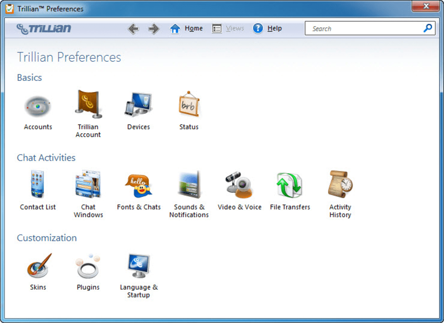Return to preferences Home
Screen dimensions: 444x323
pyautogui.click(x=186, y=29)
